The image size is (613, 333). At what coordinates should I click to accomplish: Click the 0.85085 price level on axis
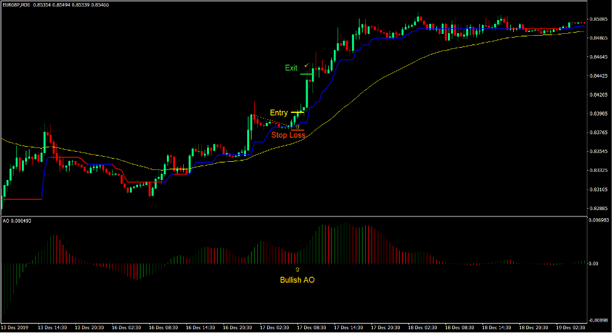click(x=600, y=19)
